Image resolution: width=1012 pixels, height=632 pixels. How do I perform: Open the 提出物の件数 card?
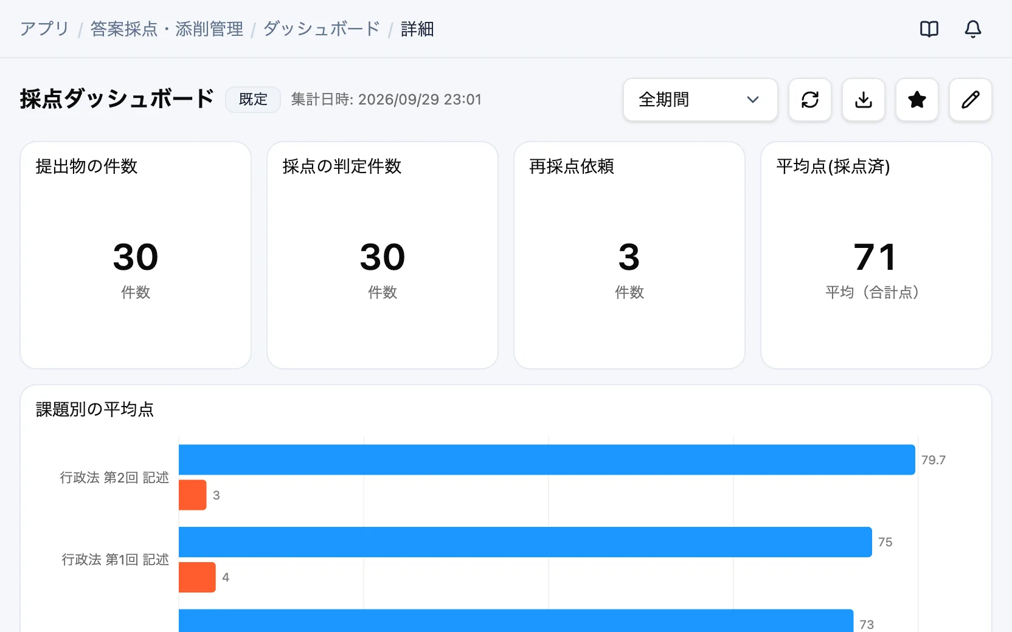[x=136, y=255]
